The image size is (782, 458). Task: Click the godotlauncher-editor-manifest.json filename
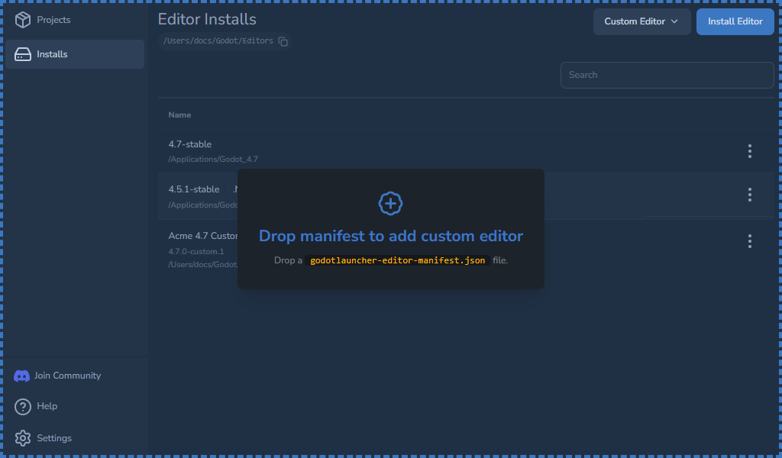397,260
